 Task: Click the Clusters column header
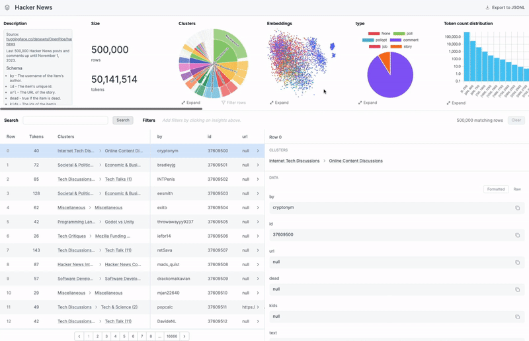pyautogui.click(x=65, y=137)
